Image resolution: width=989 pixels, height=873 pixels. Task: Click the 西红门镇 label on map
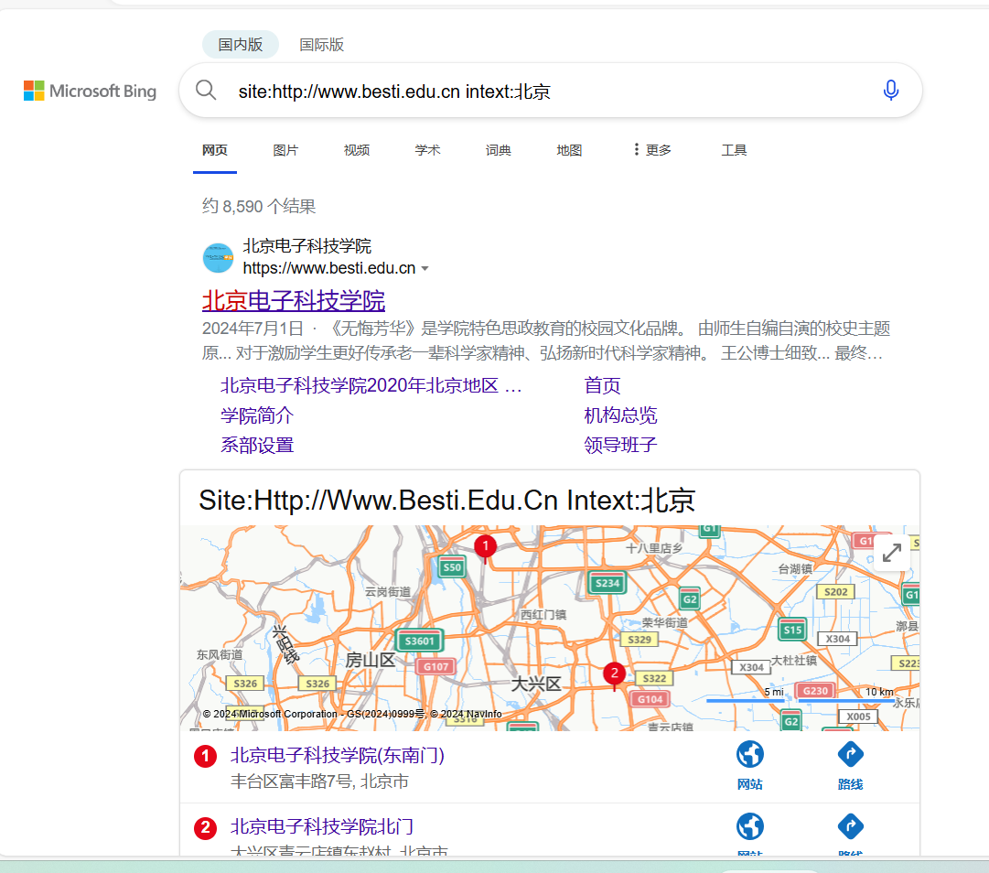tap(543, 614)
